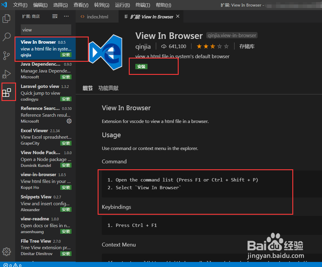This screenshot has width=322, height=267.
Task: Open the Extensions icon in activity bar
Action: (x=6, y=92)
